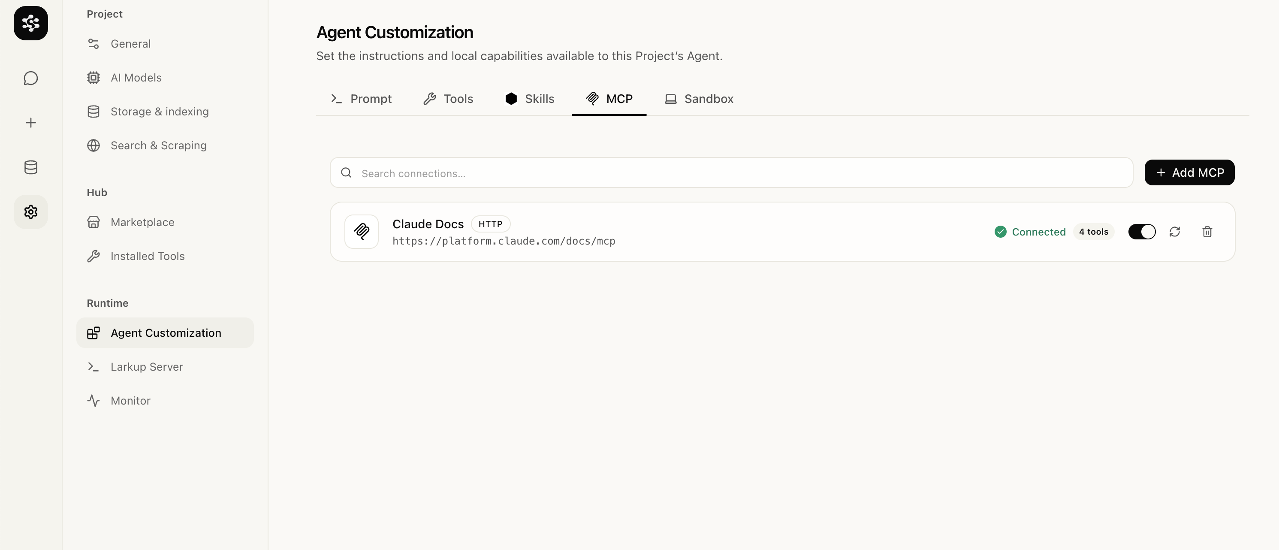Open Larkup Server page

(x=165, y=367)
